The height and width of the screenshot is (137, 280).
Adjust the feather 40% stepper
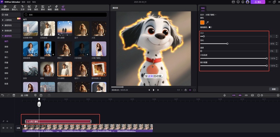[276, 44]
